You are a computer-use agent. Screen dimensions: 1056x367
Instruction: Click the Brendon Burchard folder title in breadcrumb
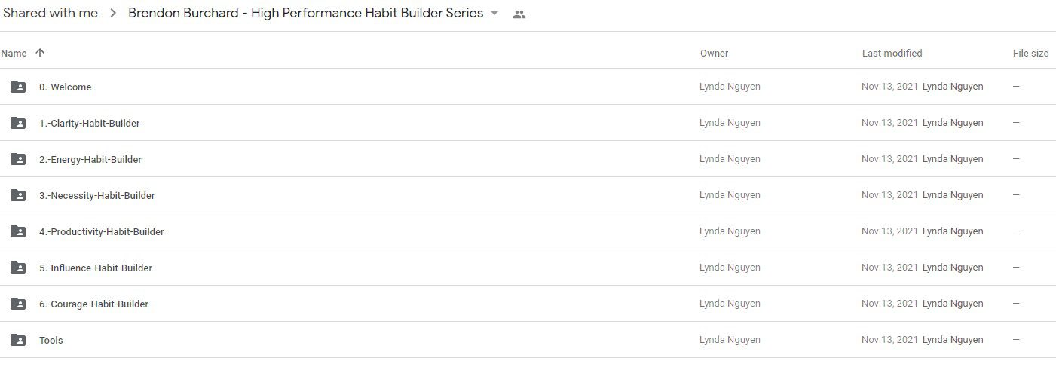click(x=306, y=13)
